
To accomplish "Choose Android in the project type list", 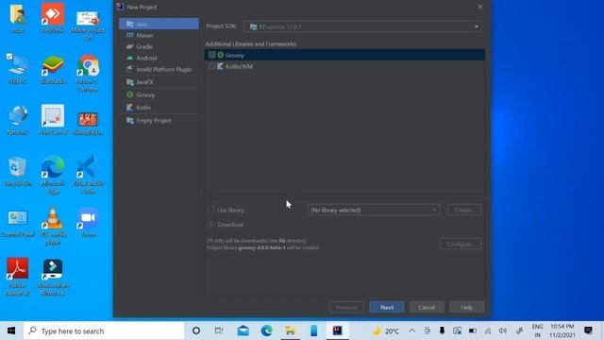I will (159, 59).
